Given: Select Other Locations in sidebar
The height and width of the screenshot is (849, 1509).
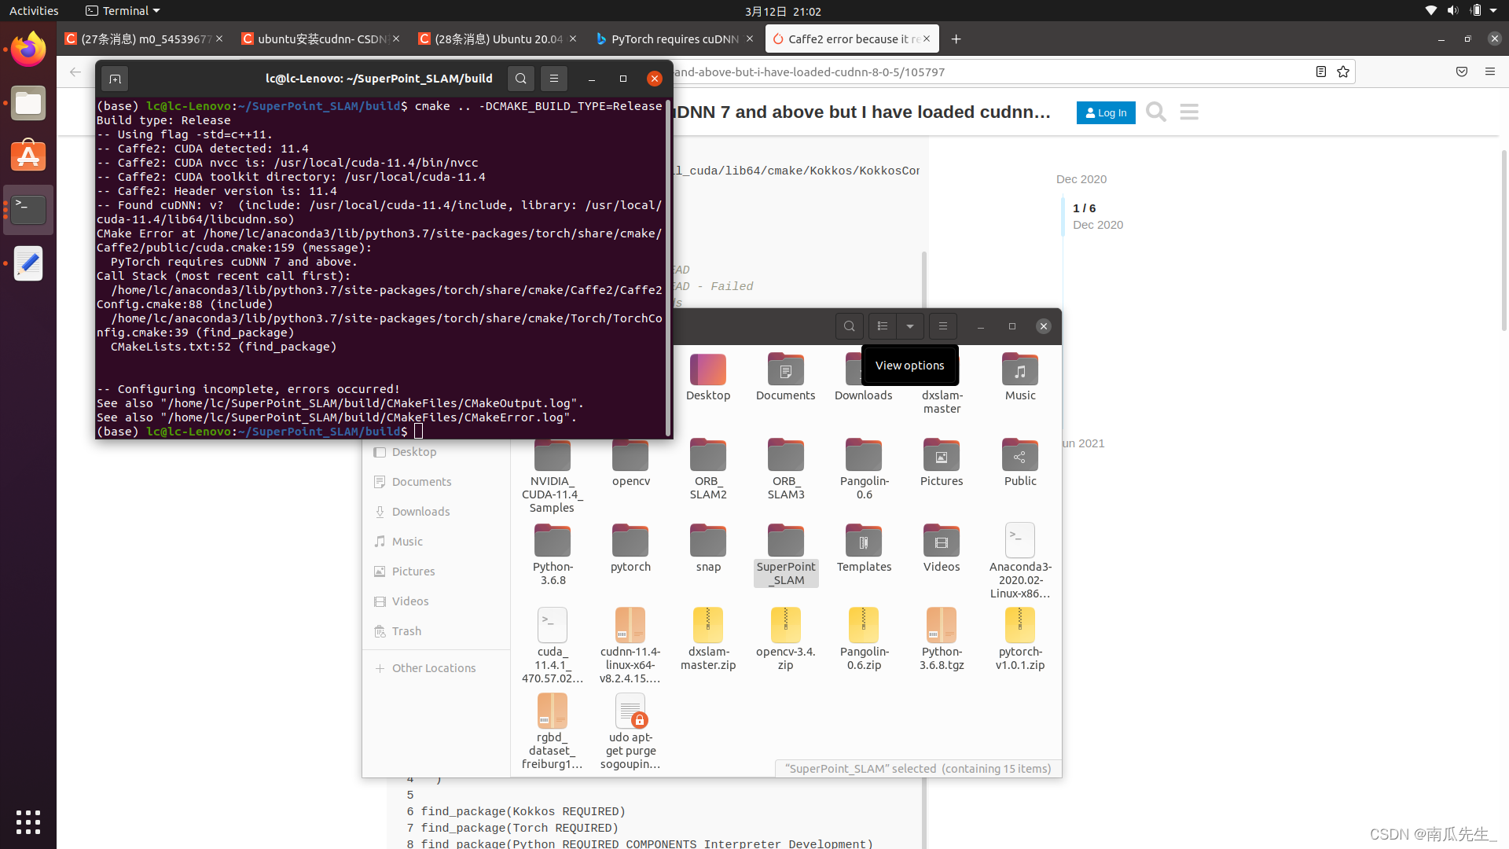Looking at the screenshot, I should click(433, 668).
